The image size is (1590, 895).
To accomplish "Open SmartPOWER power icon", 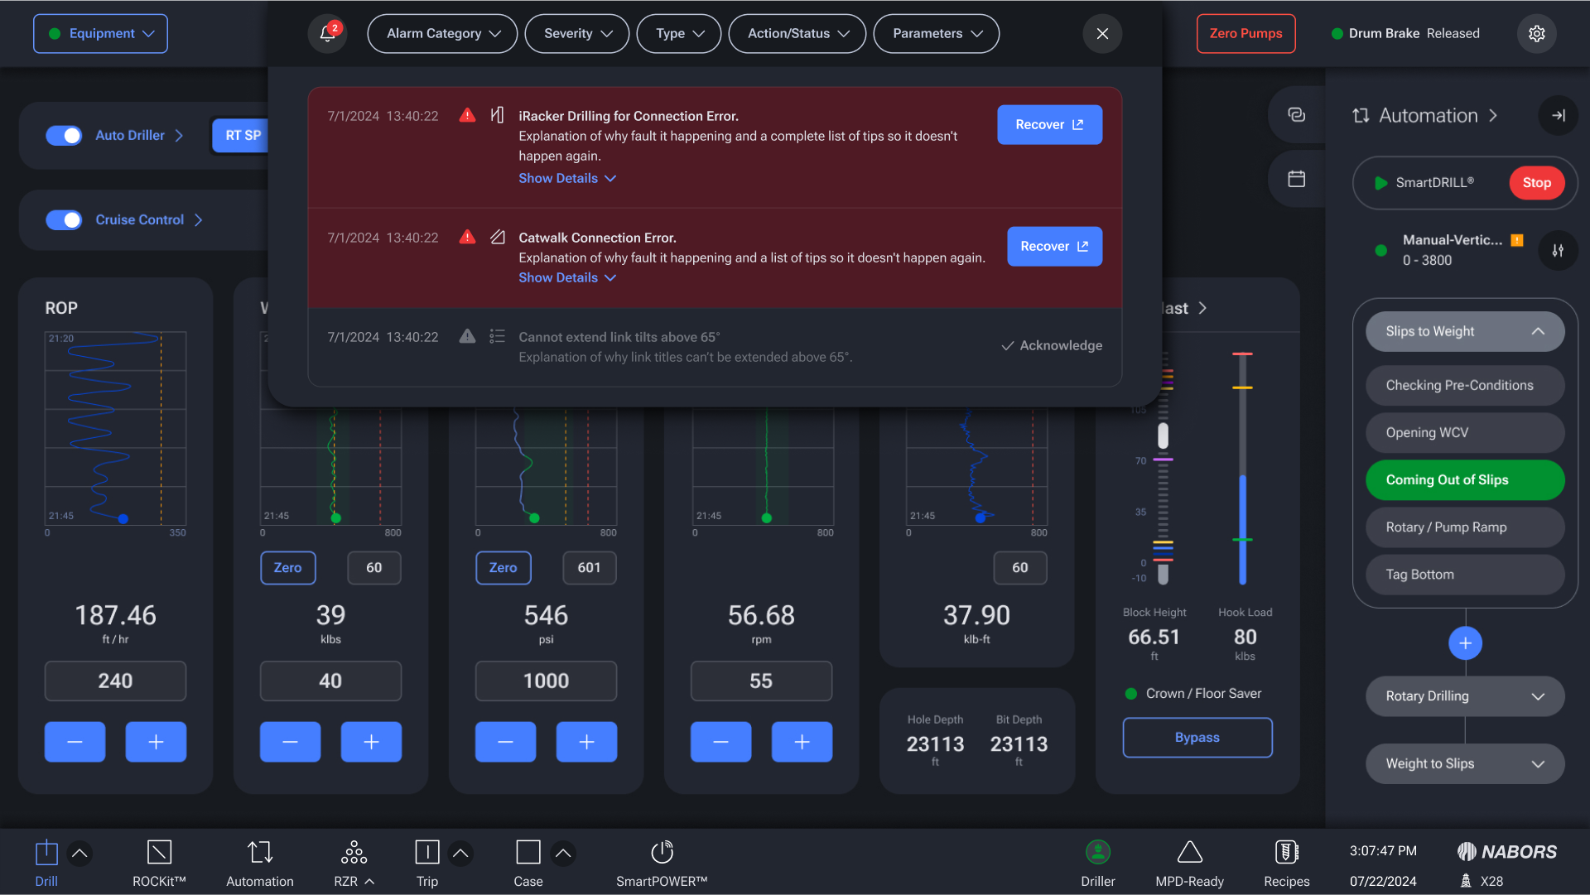I will click(x=662, y=852).
